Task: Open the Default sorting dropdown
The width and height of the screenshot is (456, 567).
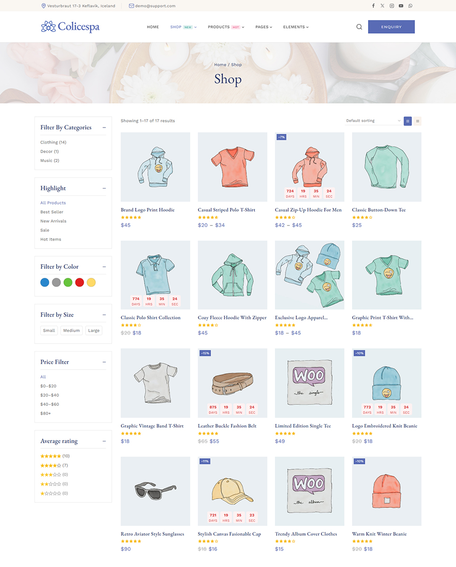Action: pyautogui.click(x=373, y=121)
